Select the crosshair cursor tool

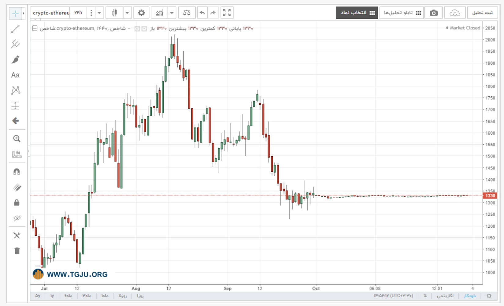[15, 13]
